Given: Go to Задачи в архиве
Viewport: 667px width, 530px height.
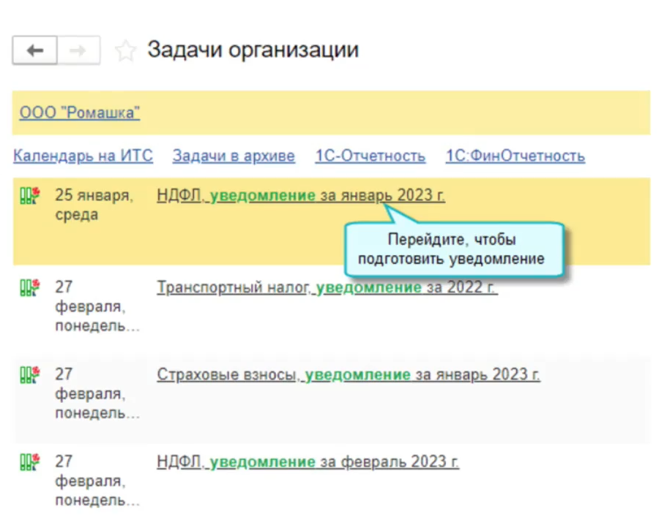Looking at the screenshot, I should coord(234,156).
